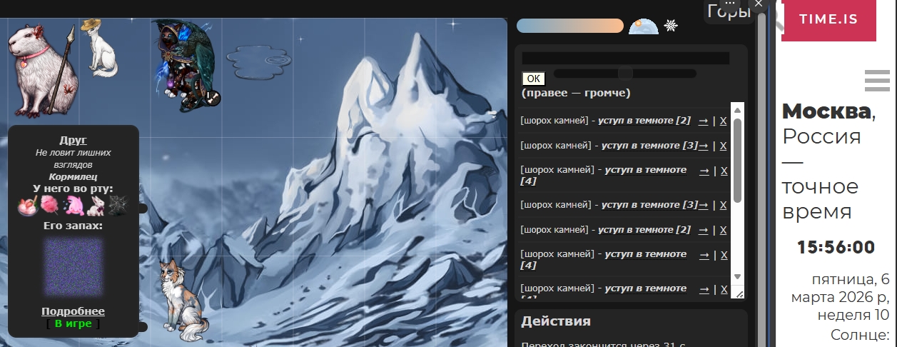Open the three-dots overlay button near Горы
The image size is (897, 347).
coord(729,4)
